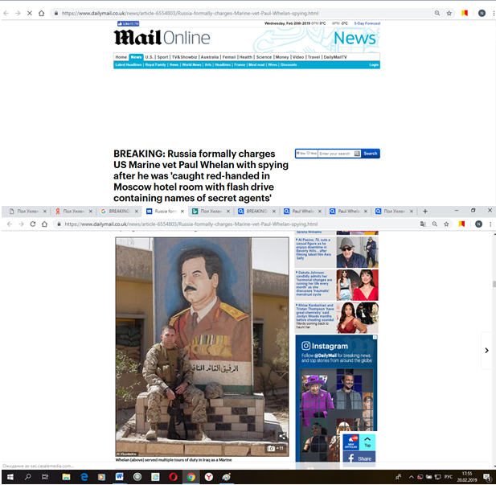Click the Facebook Share button
Viewport: 496px width, 485px height.
(359, 458)
